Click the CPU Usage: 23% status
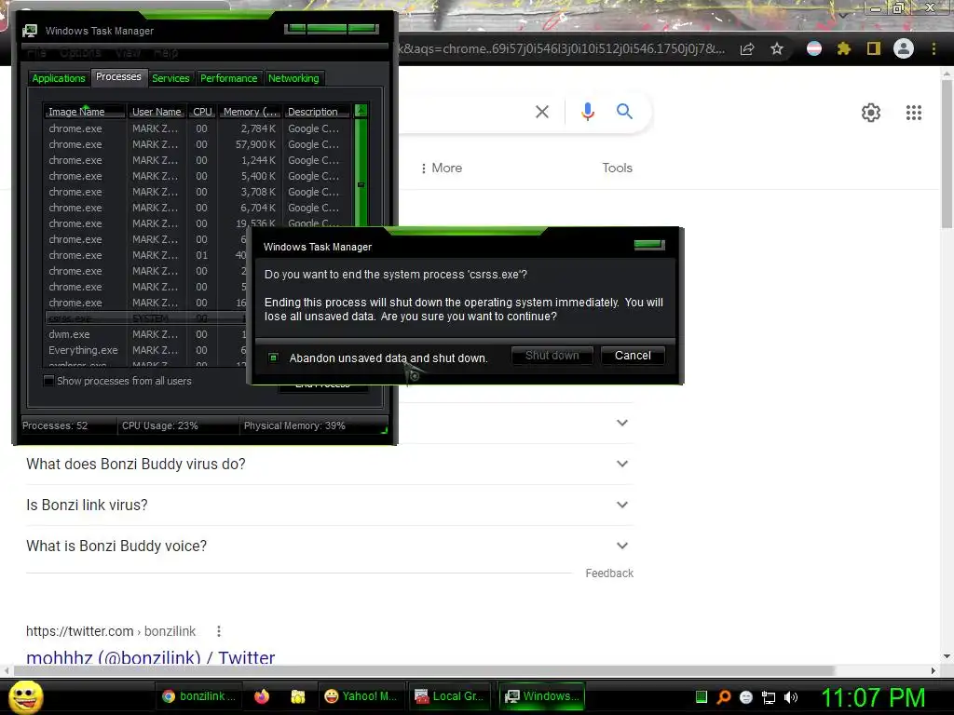The image size is (954, 715). (x=160, y=425)
